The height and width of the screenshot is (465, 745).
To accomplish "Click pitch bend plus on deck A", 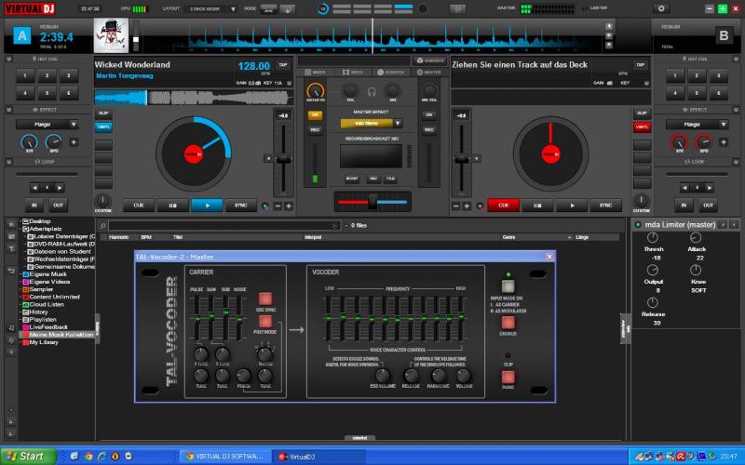I will 289,206.
